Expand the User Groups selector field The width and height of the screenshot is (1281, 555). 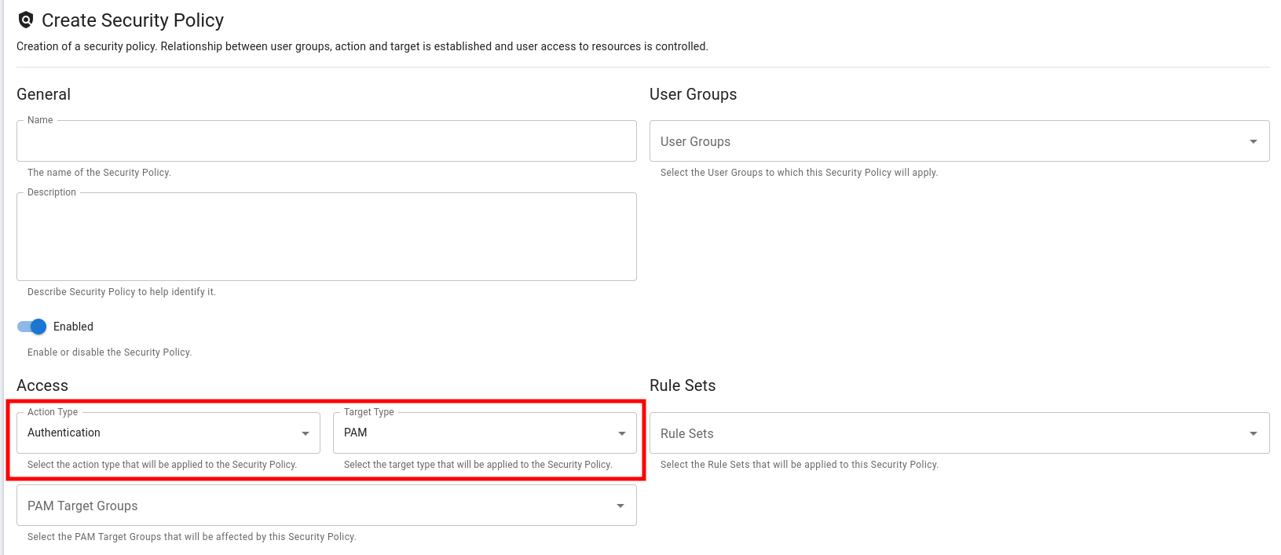click(x=942, y=141)
